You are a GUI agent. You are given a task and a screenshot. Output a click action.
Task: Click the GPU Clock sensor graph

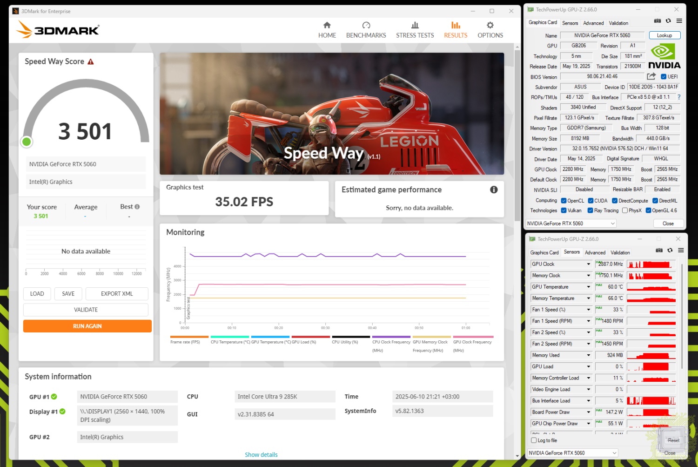tap(651, 264)
